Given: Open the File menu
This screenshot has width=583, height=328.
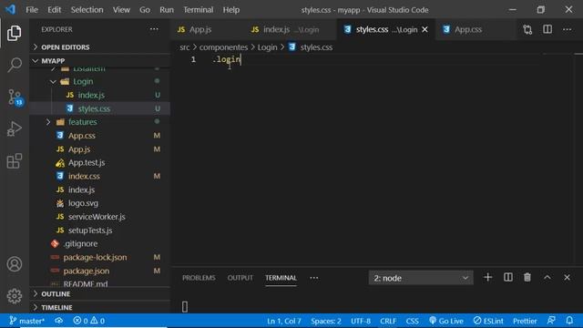Looking at the screenshot, I should (32, 10).
